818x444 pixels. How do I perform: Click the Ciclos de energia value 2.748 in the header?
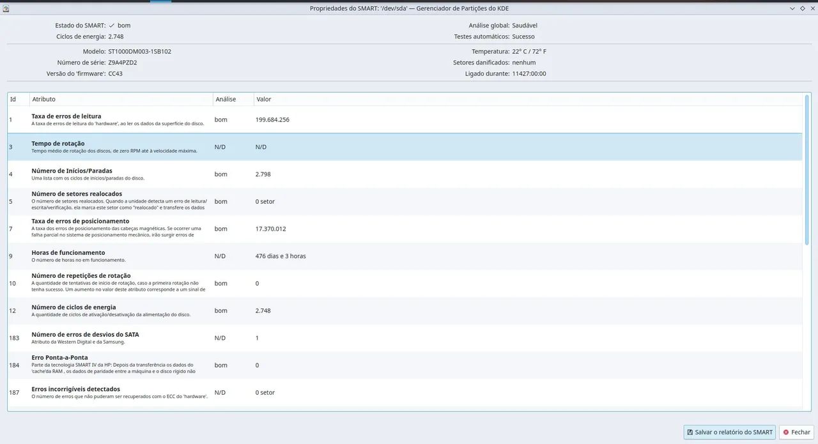tap(116, 36)
